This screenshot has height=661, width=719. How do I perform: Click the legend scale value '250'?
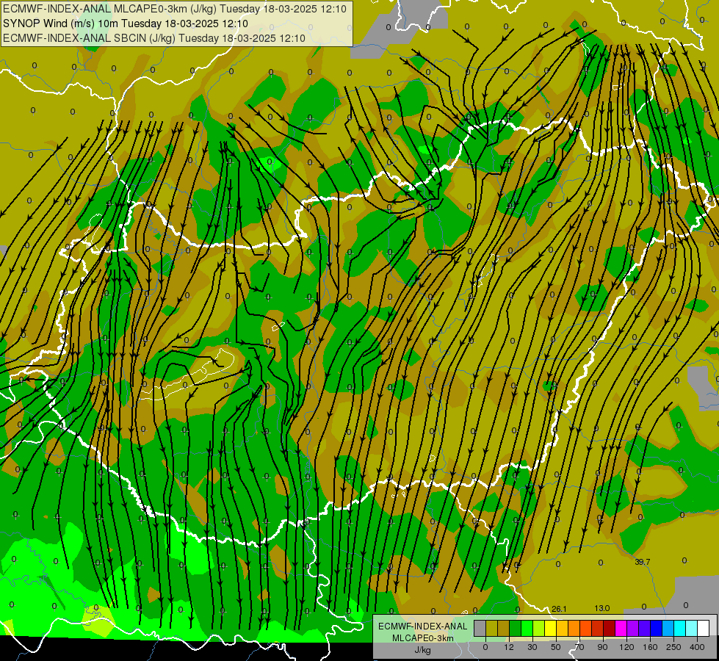673,647
